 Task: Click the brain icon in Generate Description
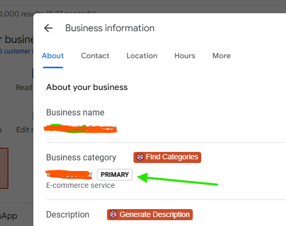113,214
